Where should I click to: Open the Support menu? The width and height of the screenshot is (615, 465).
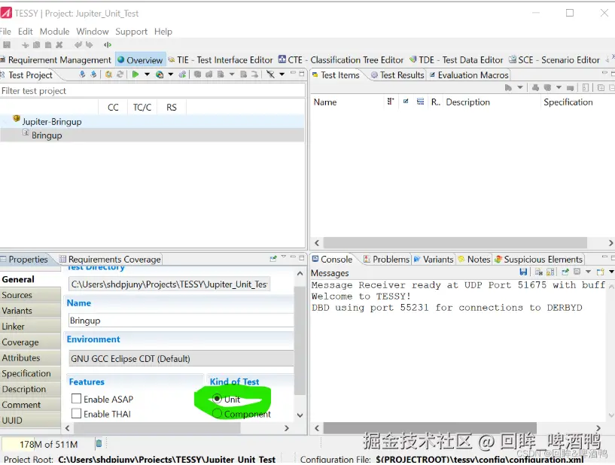pyautogui.click(x=132, y=32)
